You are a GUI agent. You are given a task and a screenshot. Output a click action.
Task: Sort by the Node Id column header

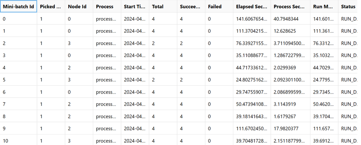79,6
